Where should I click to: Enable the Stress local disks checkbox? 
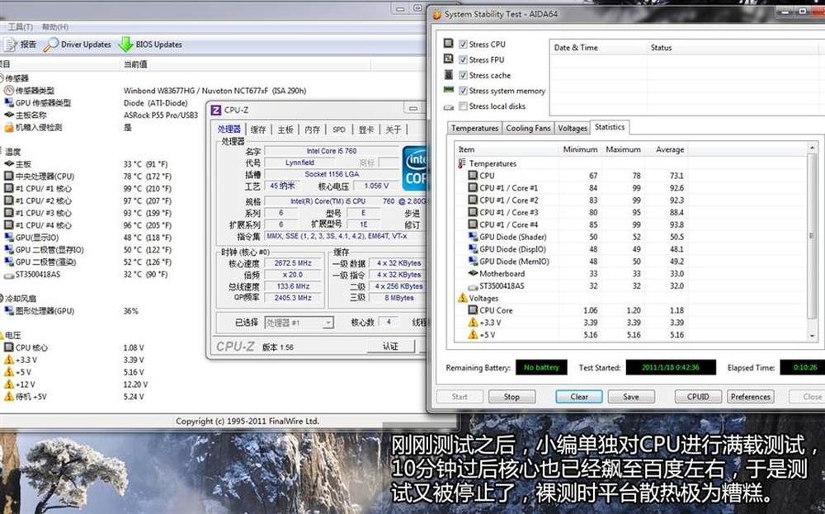click(463, 106)
